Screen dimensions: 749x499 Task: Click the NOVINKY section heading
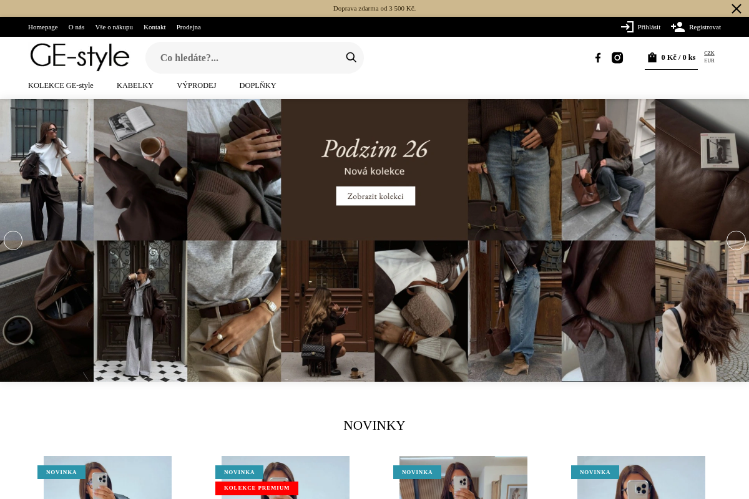click(374, 425)
